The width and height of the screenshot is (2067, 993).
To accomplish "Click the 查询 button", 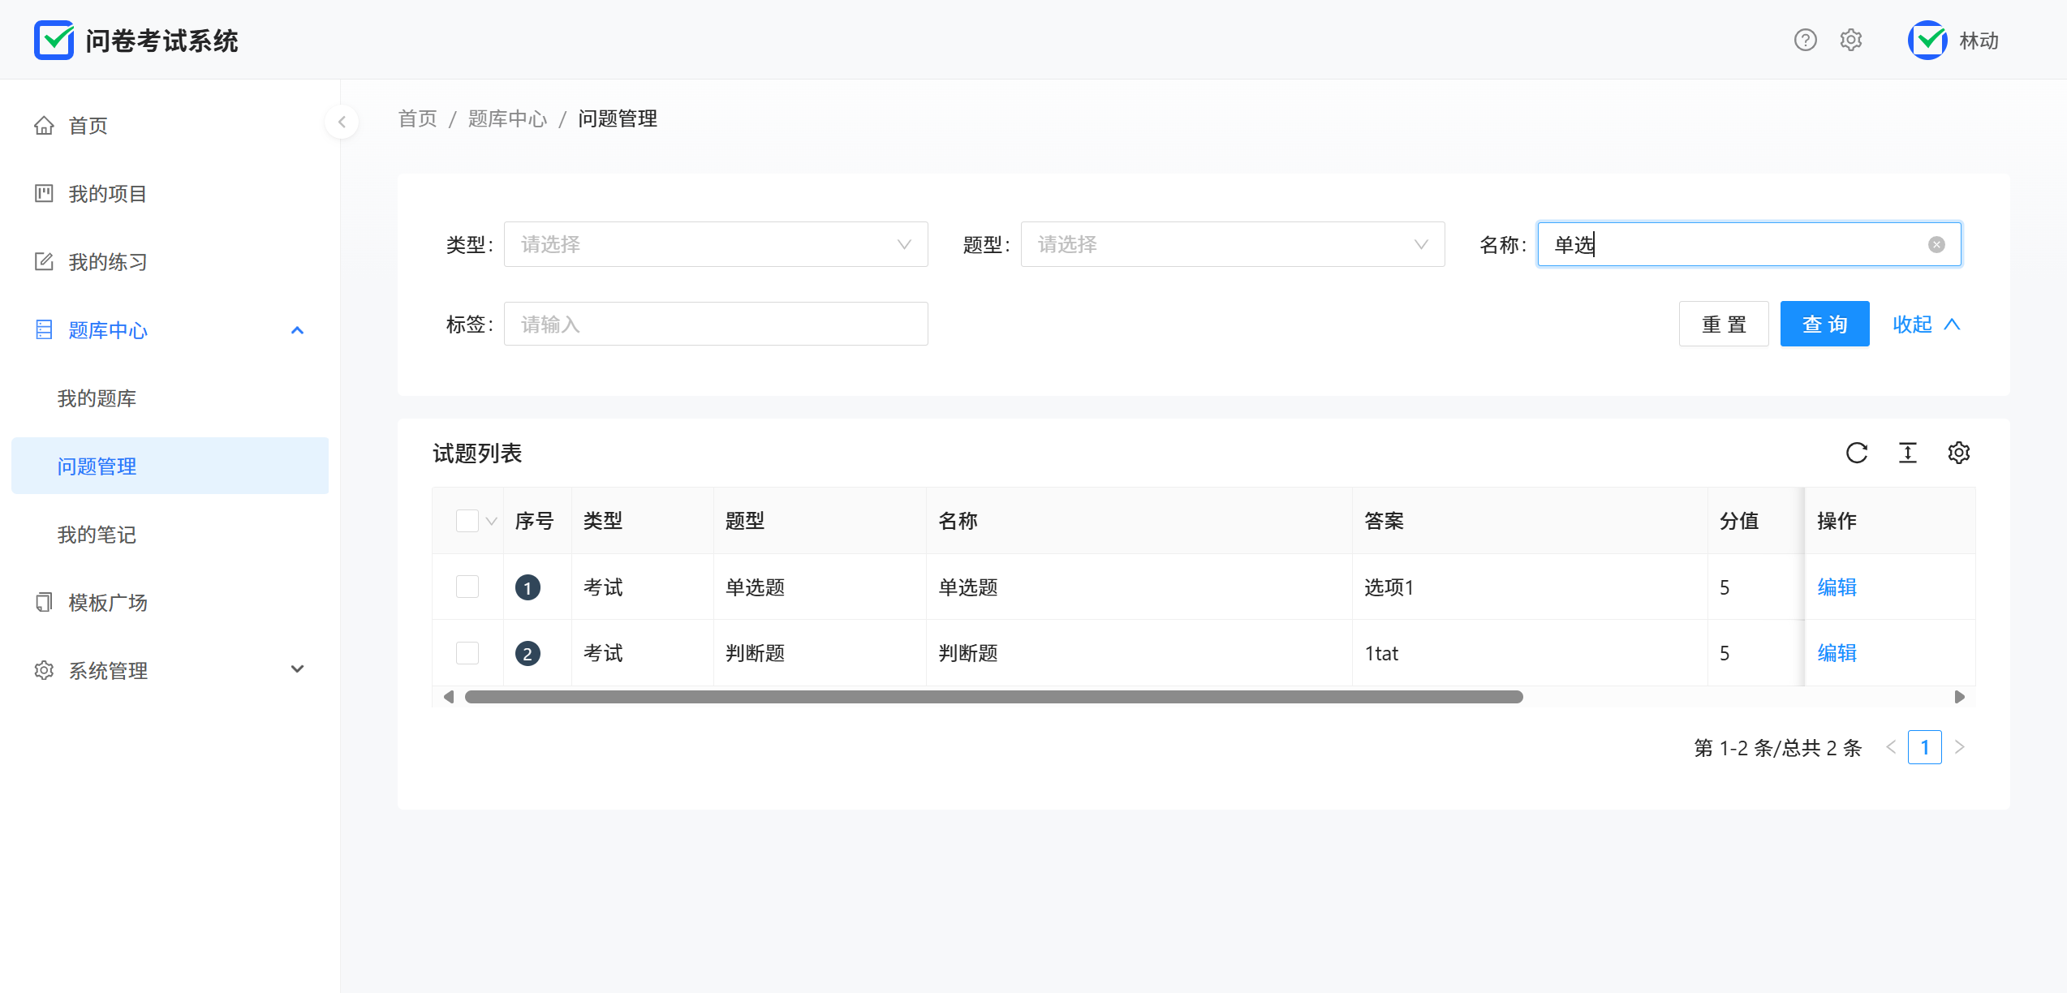I will tap(1824, 324).
